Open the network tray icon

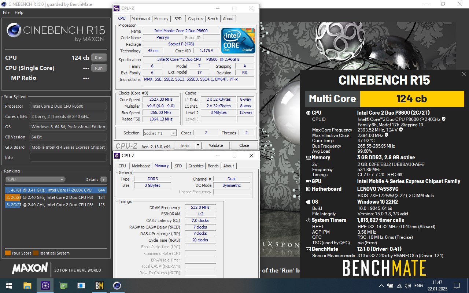pyautogui.click(x=399, y=286)
